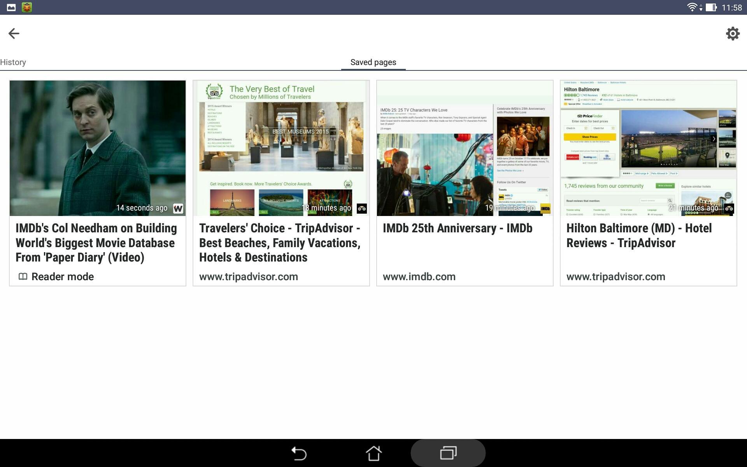Switch to the History tab
Screen dimensions: 747x467
point(13,62)
